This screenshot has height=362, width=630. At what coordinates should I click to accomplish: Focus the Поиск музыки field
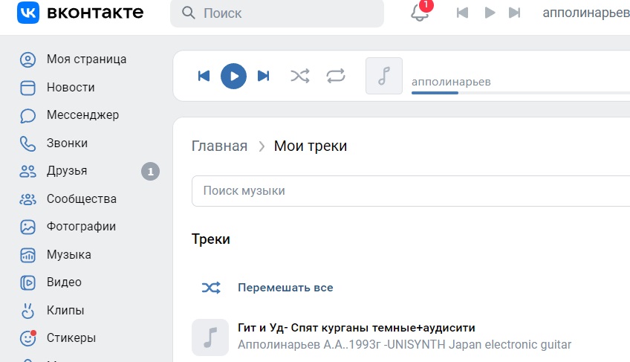click(x=411, y=190)
